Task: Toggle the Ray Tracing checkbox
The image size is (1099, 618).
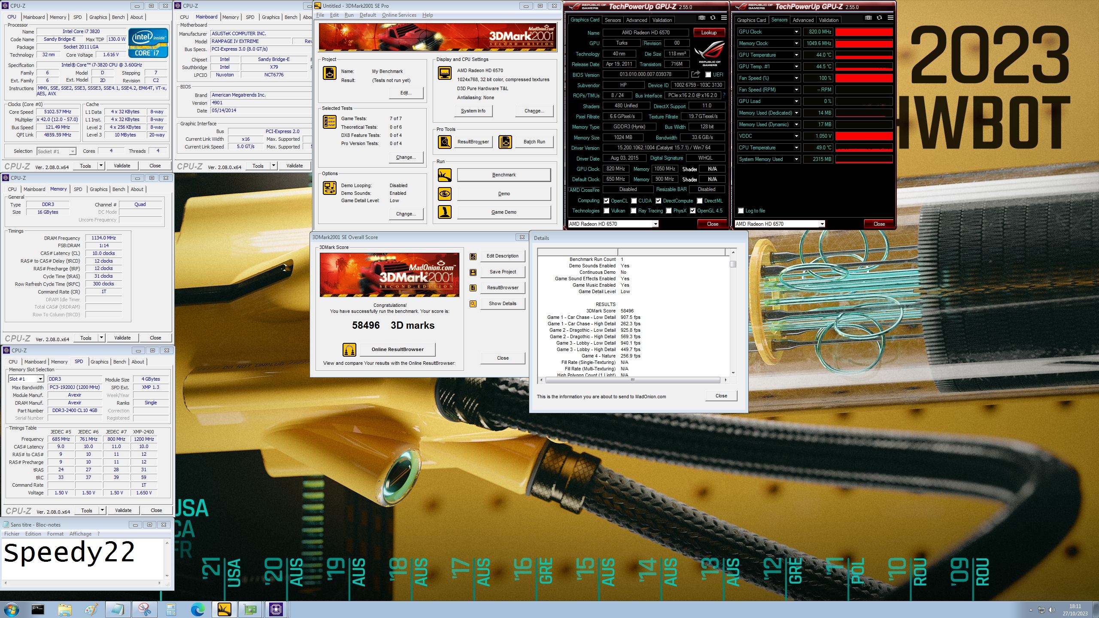Action: [x=633, y=211]
